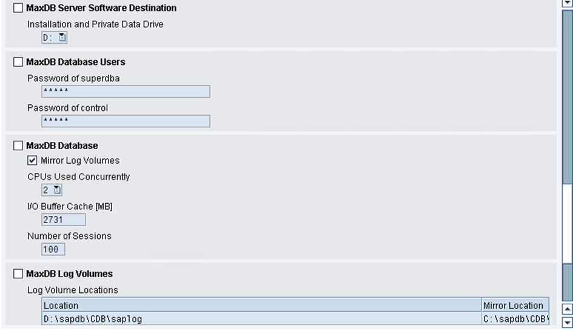
Task: Click into the Password of control field
Action: tap(126, 121)
